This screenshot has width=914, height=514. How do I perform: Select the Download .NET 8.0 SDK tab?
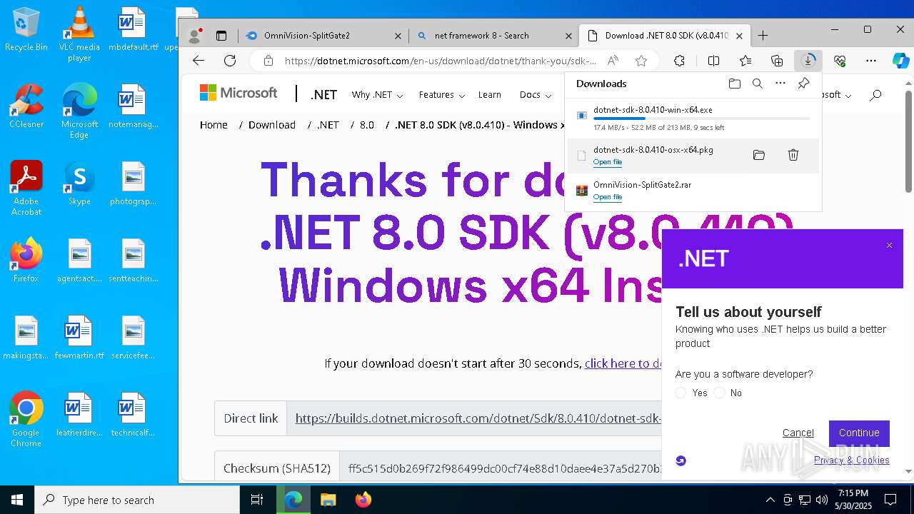click(665, 36)
